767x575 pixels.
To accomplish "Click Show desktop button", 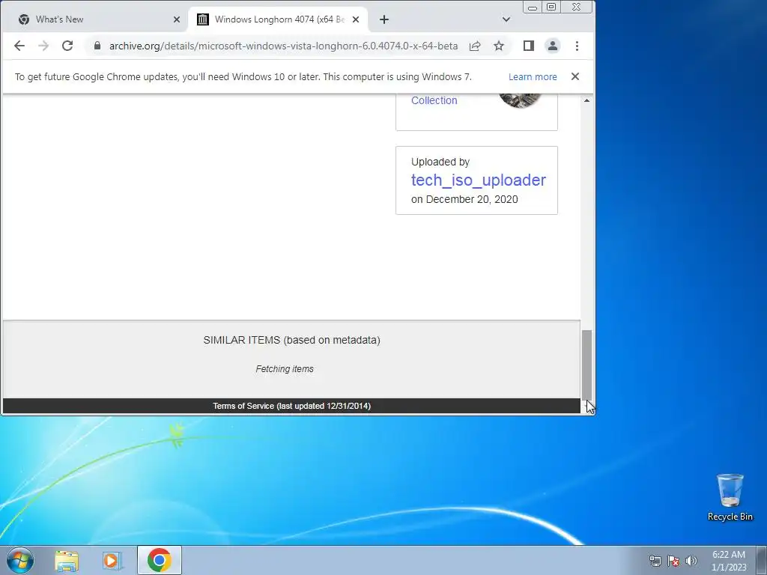I will (x=761, y=560).
